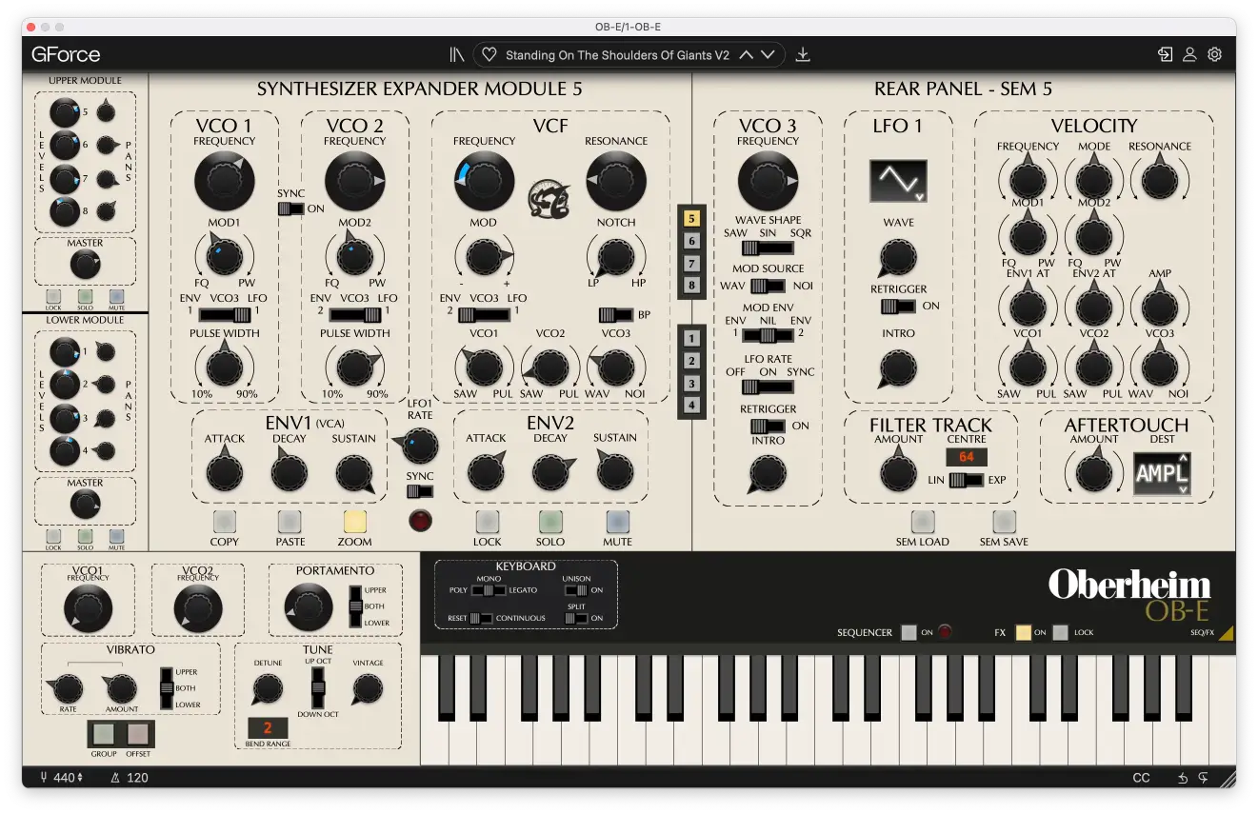
Task: Adjust VCO 3 WAVE SHAPE slider switch
Action: (x=768, y=248)
